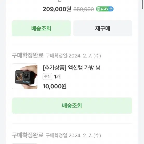144x144 pixels.
Task: Tap the 수량 quantity badge
Action: 47,76
